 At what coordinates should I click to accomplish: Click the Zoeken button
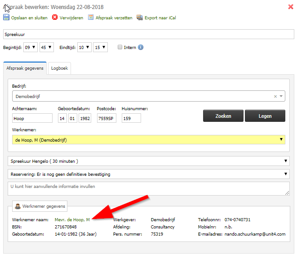(223, 116)
